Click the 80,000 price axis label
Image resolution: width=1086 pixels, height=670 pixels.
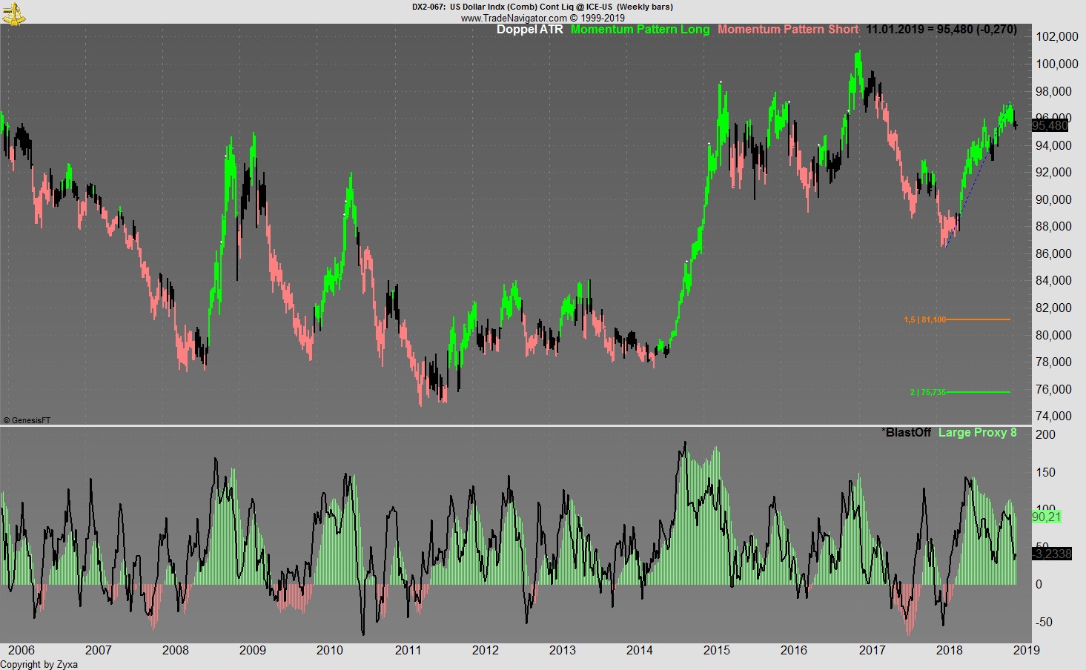(x=1053, y=335)
